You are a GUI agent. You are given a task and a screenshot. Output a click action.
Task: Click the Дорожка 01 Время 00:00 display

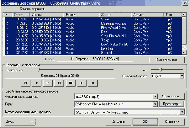[x=60, y=76]
